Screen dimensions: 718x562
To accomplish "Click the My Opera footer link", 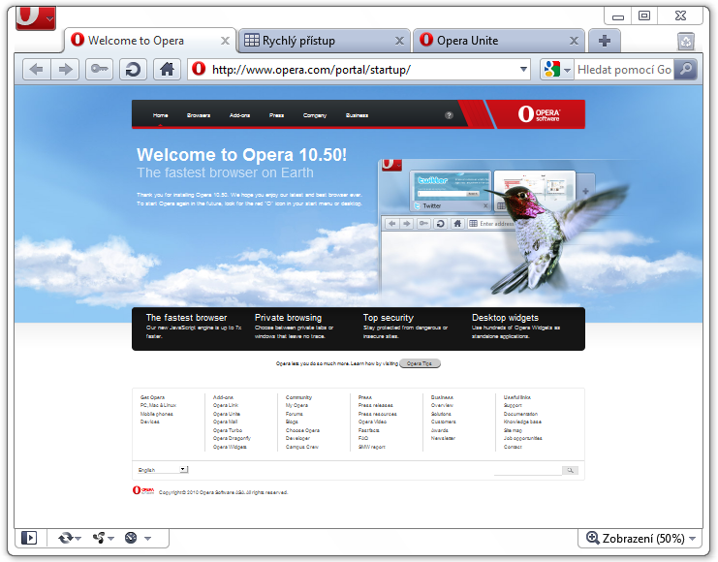I will pos(297,405).
